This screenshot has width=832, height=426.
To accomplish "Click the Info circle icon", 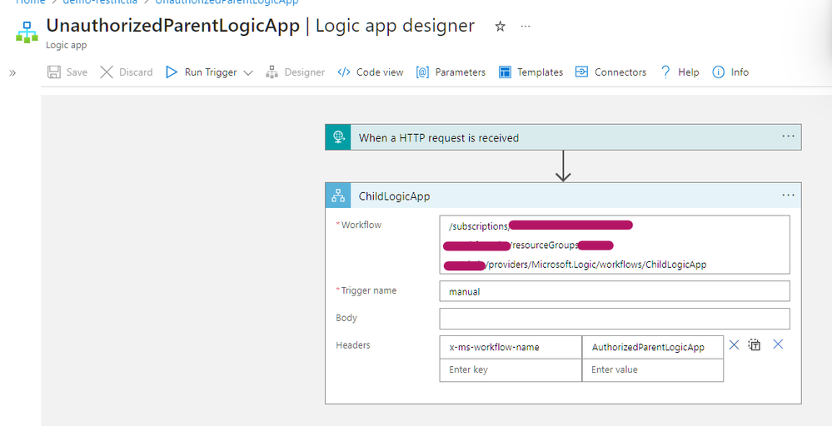I will click(718, 72).
